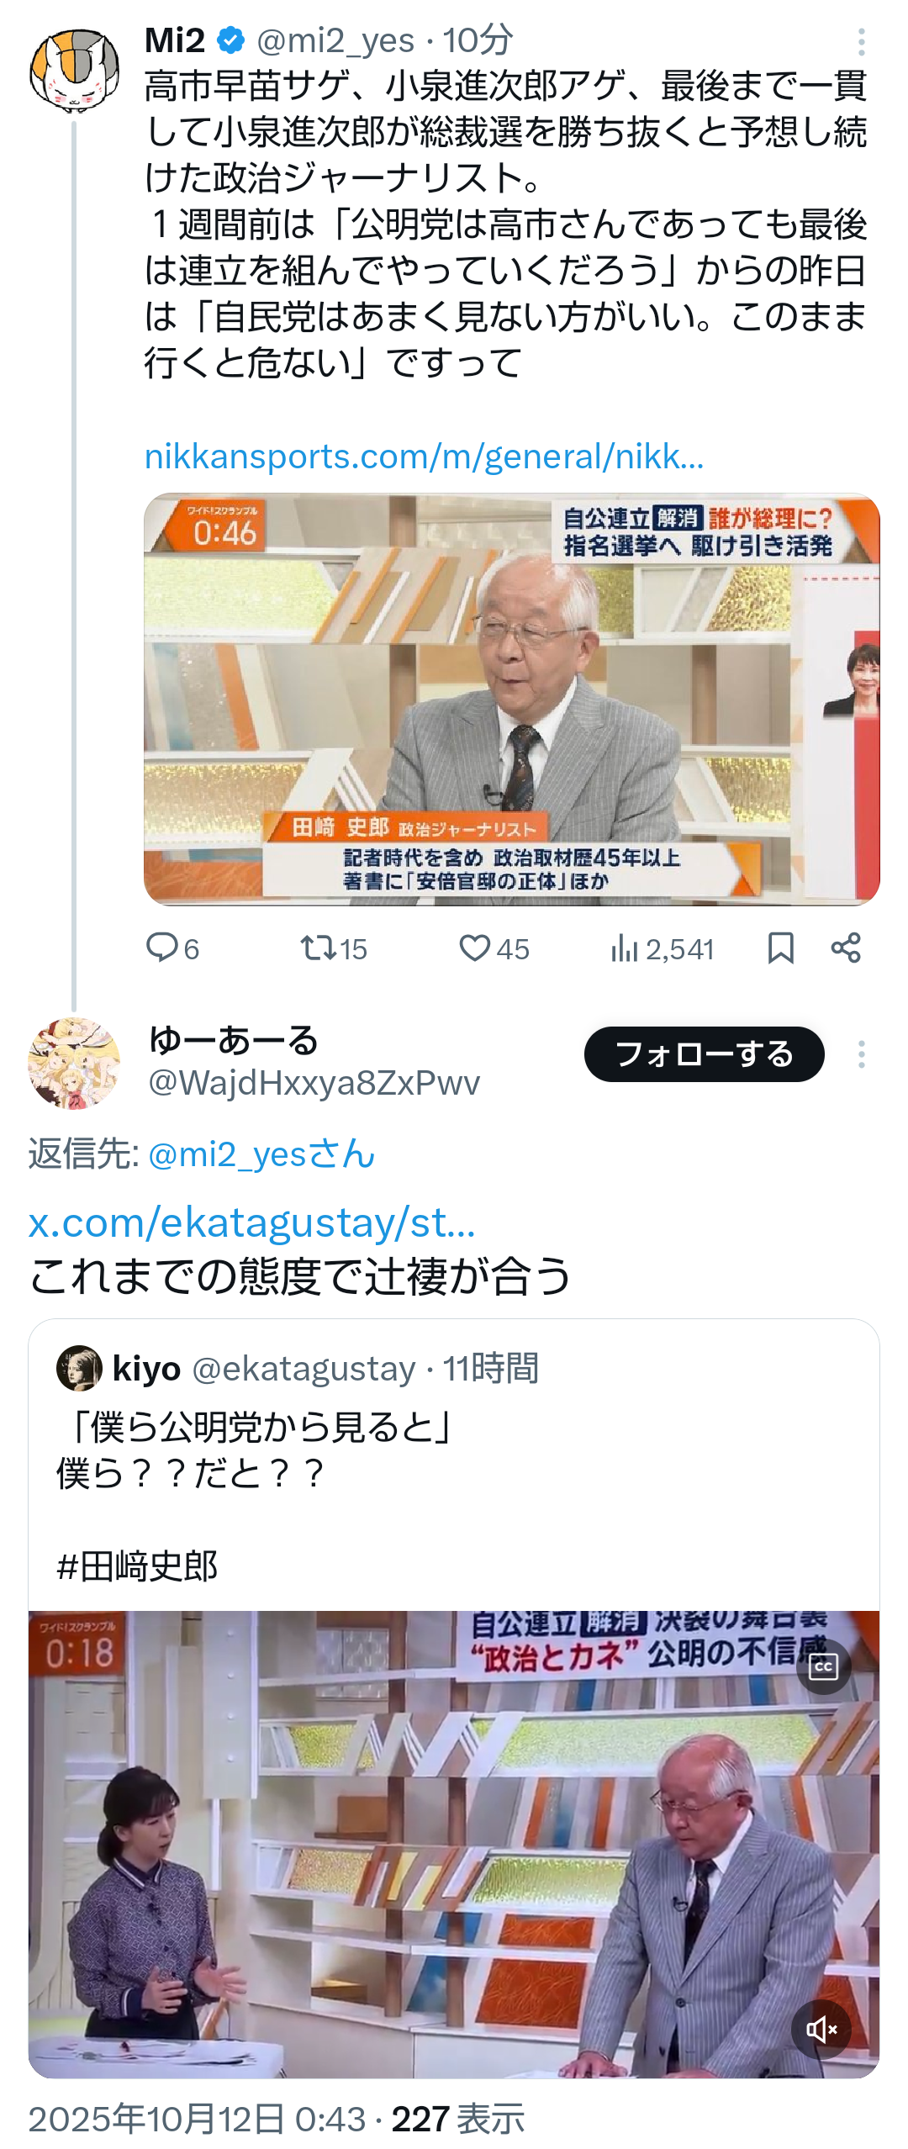Follow ゆーあーる with フォローする button
The width and height of the screenshot is (908, 2149).
[705, 1054]
